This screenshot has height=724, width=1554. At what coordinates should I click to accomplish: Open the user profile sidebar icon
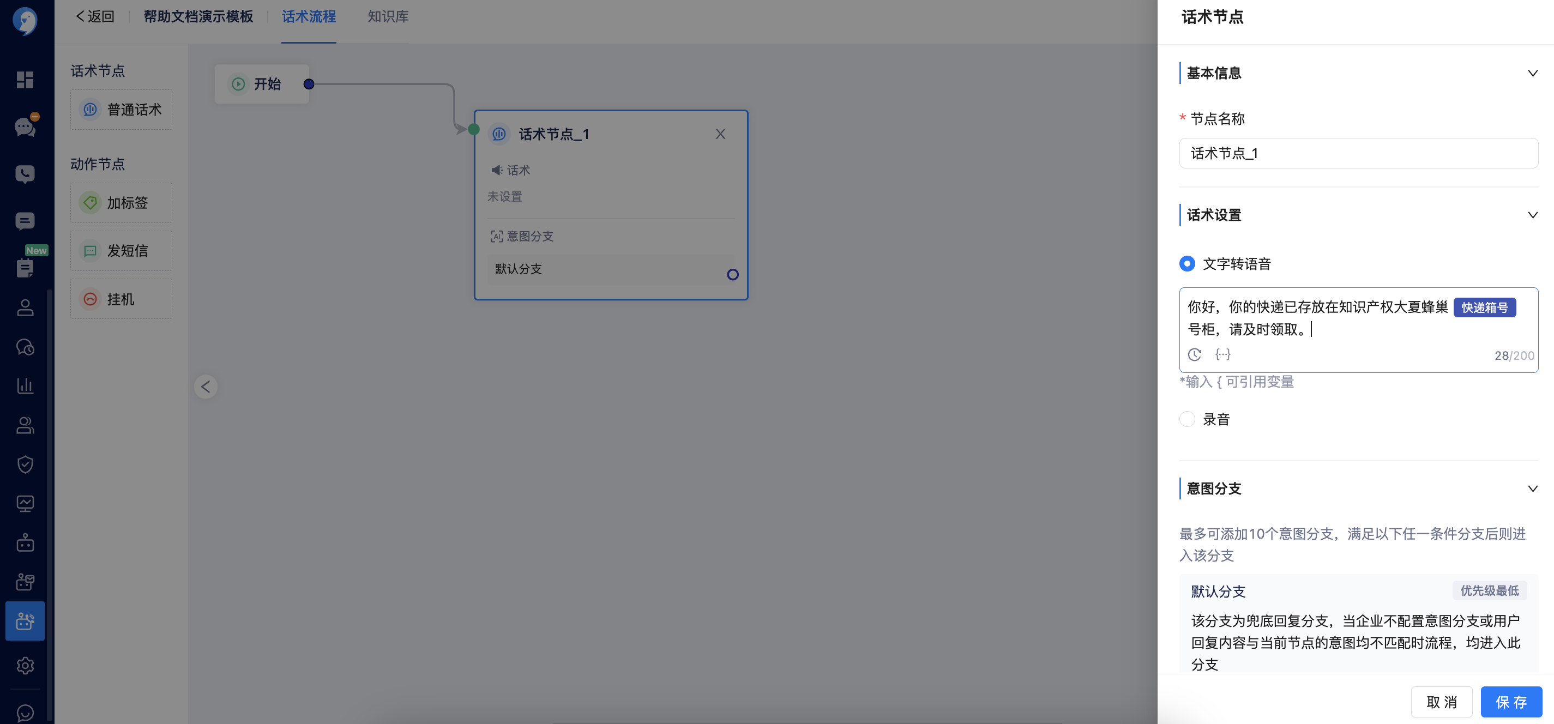pos(25,307)
